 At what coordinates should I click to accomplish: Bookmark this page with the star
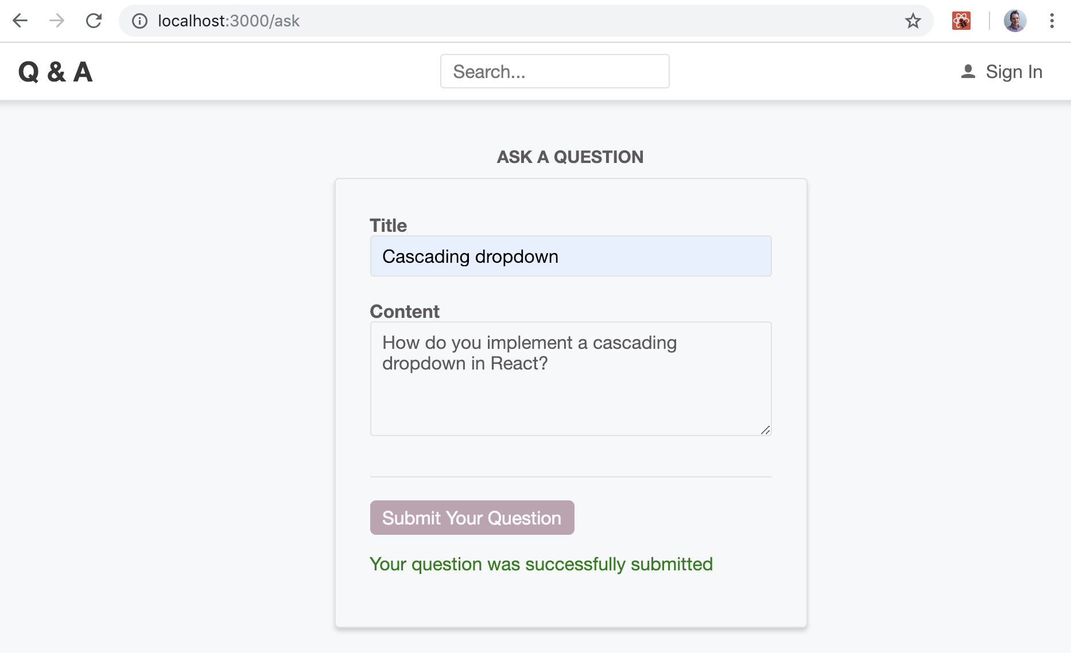(x=913, y=21)
